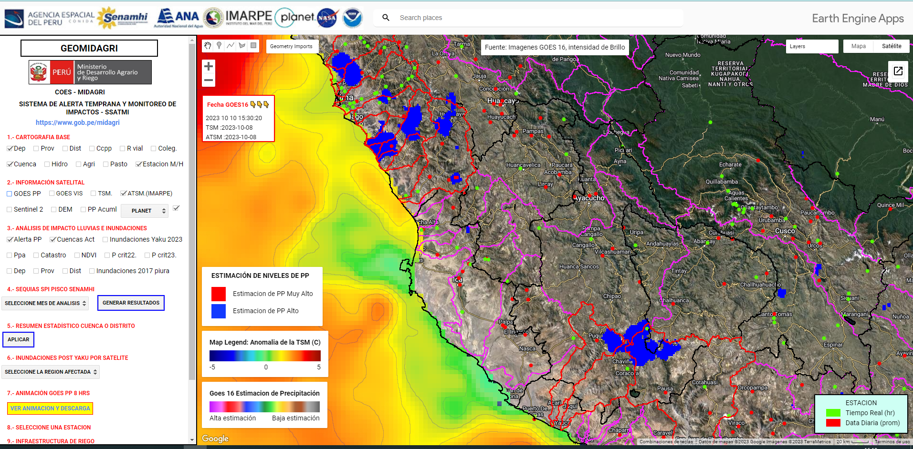This screenshot has height=449, width=913.
Task: Switch to Satélite view
Action: coord(891,46)
